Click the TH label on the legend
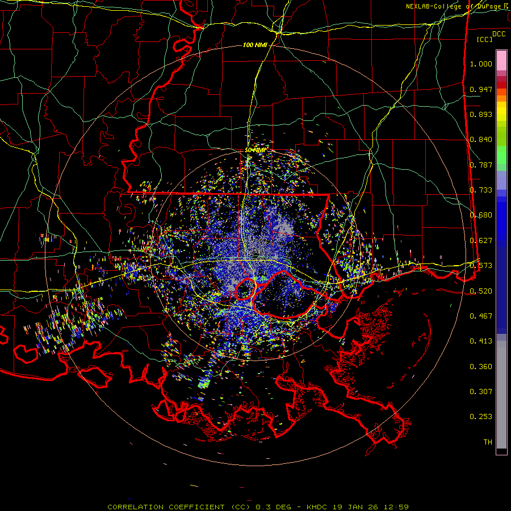This screenshot has height=511, width=511. (x=488, y=442)
